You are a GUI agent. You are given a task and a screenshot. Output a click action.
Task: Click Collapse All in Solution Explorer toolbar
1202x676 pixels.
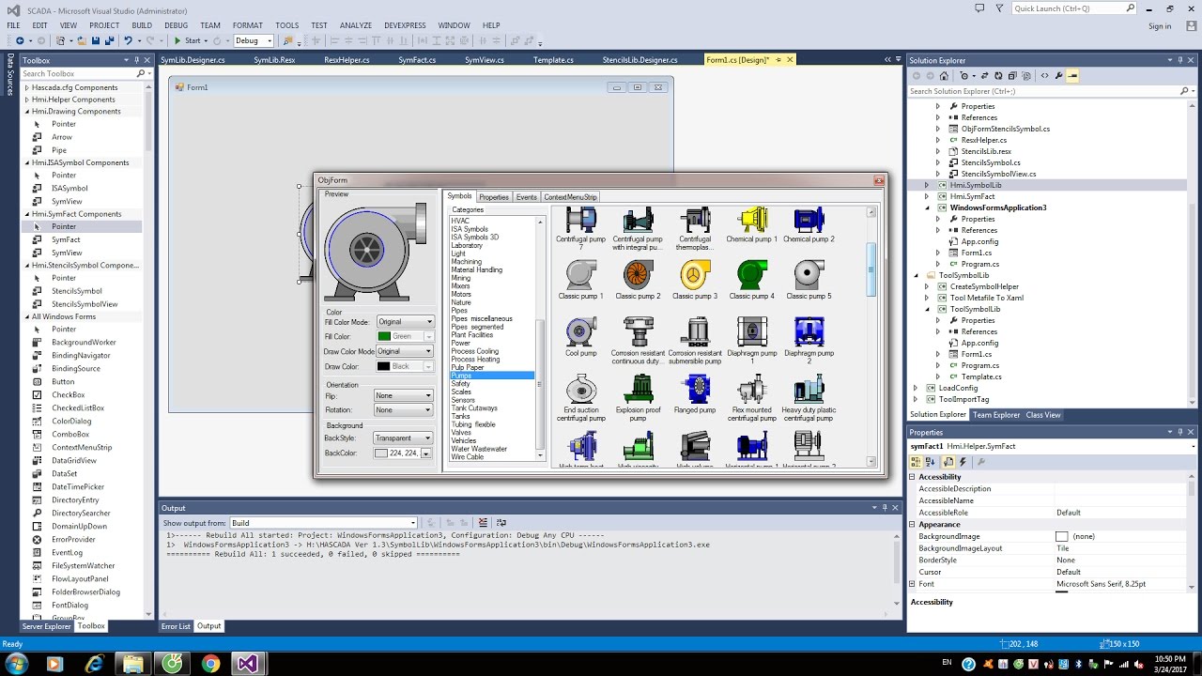[1011, 76]
